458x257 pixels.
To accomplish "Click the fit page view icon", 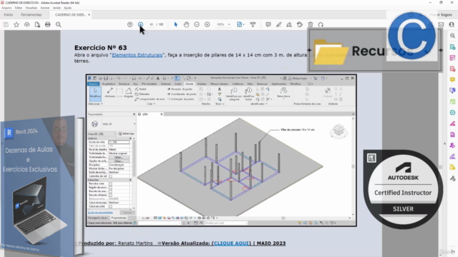I will click(x=239, y=25).
